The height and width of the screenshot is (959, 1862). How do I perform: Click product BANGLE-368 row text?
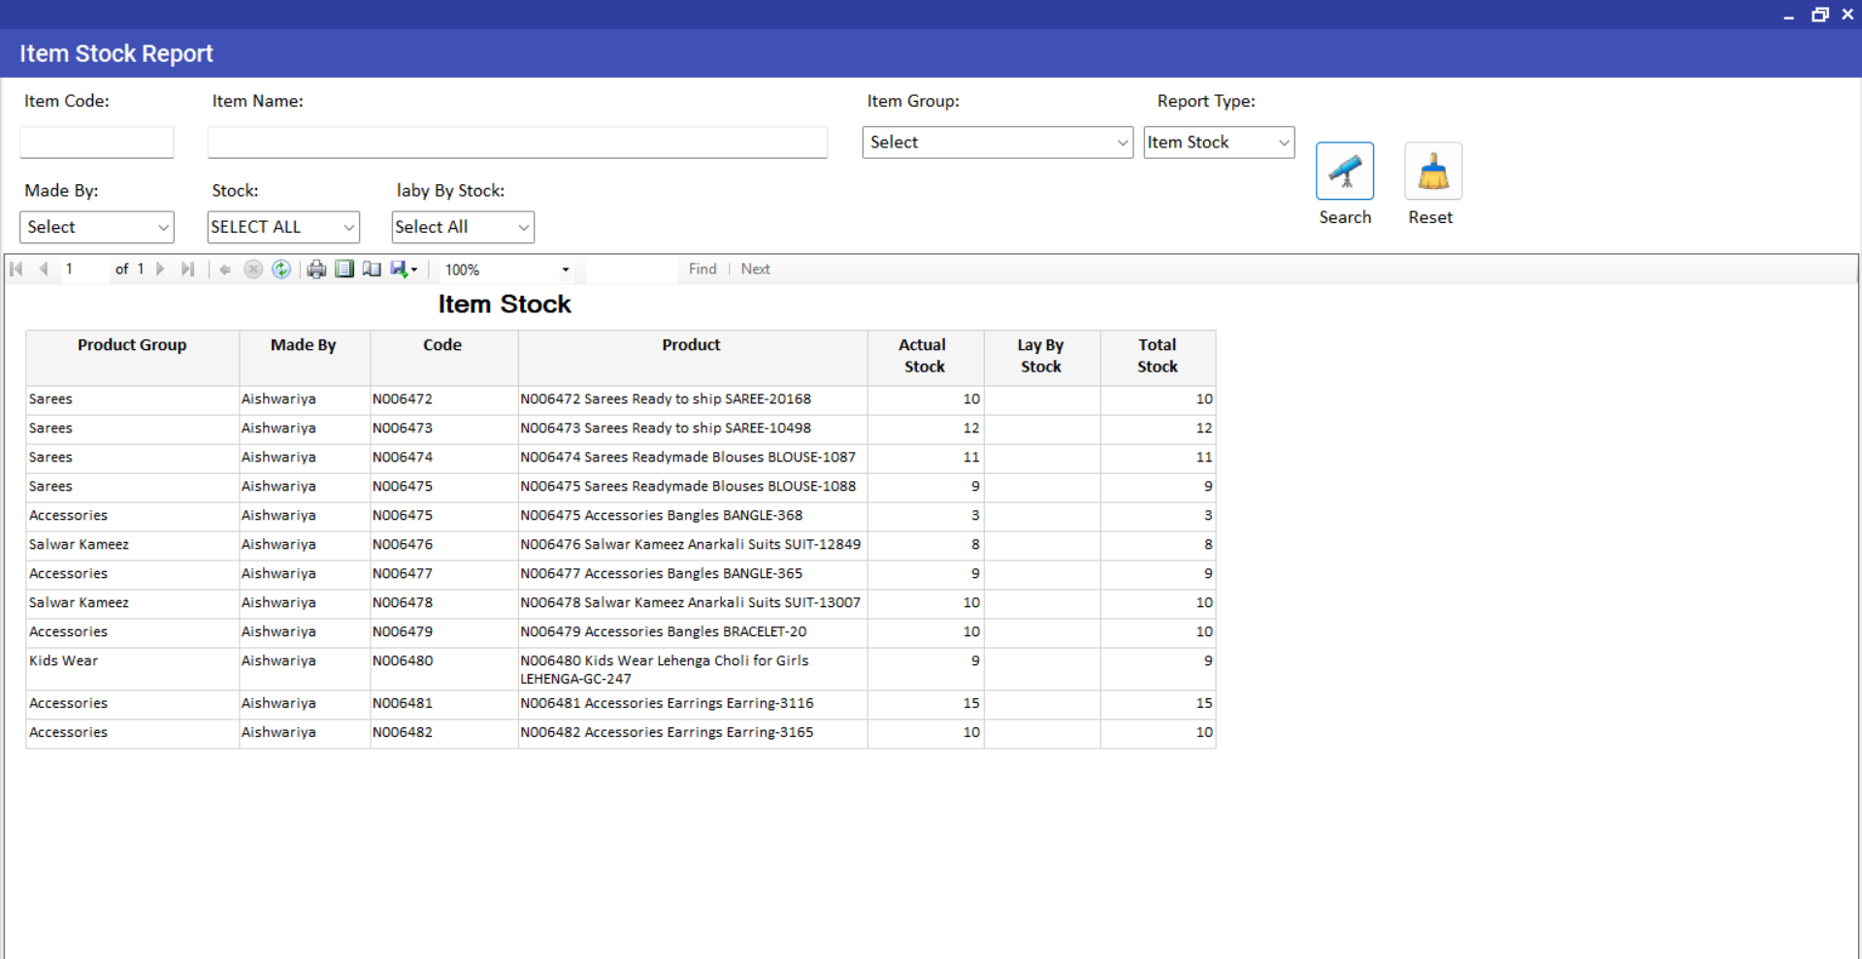662,516
